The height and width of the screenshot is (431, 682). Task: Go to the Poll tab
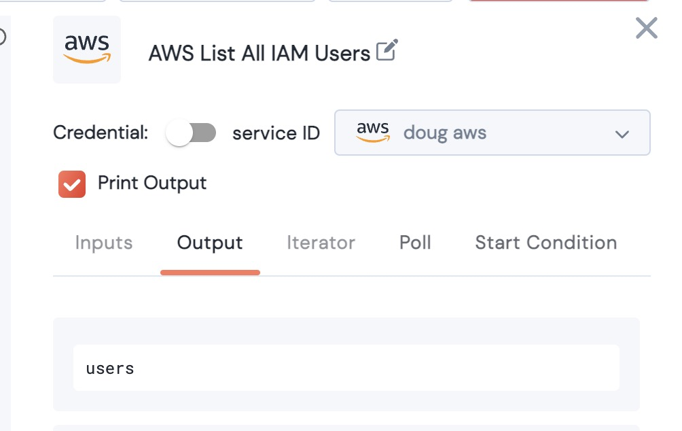[415, 243]
